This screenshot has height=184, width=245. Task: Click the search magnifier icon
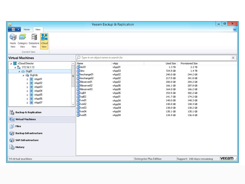(79, 57)
